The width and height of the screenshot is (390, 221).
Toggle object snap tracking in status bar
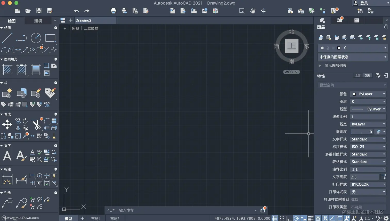point(332,218)
